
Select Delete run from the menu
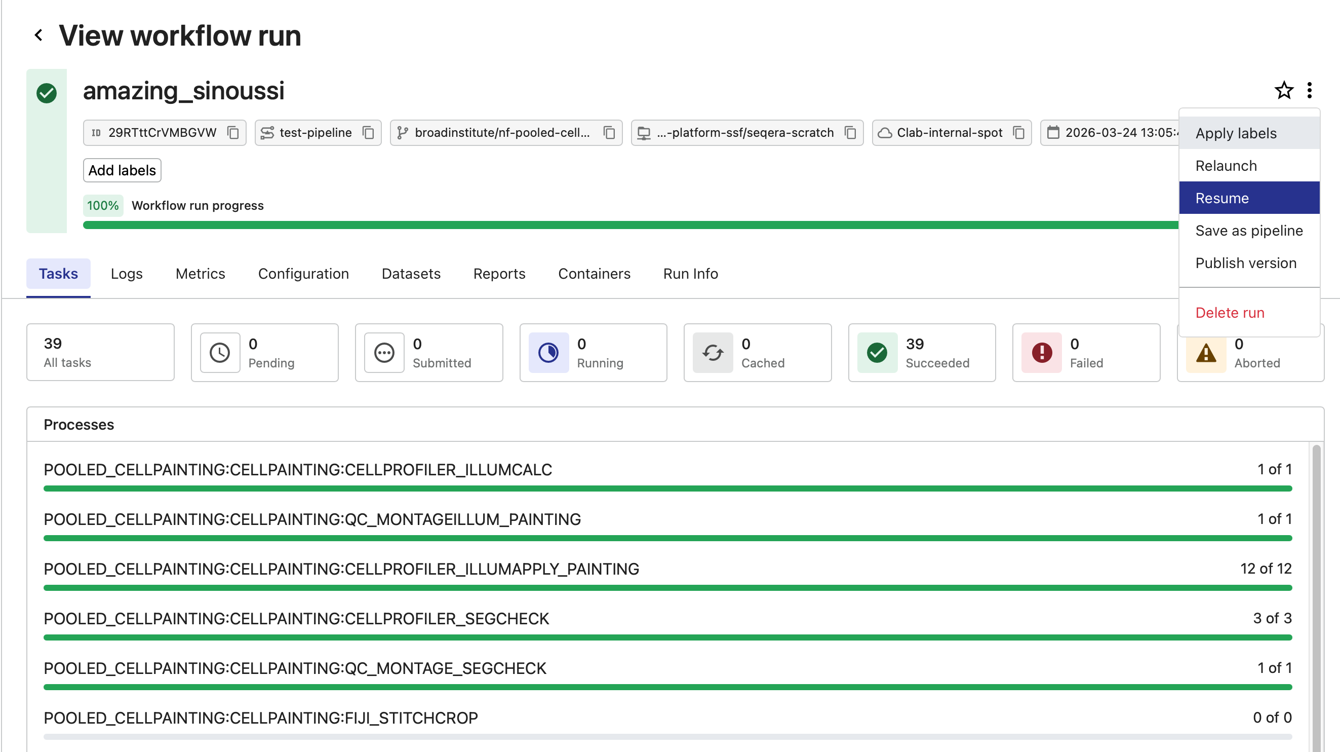click(x=1230, y=312)
